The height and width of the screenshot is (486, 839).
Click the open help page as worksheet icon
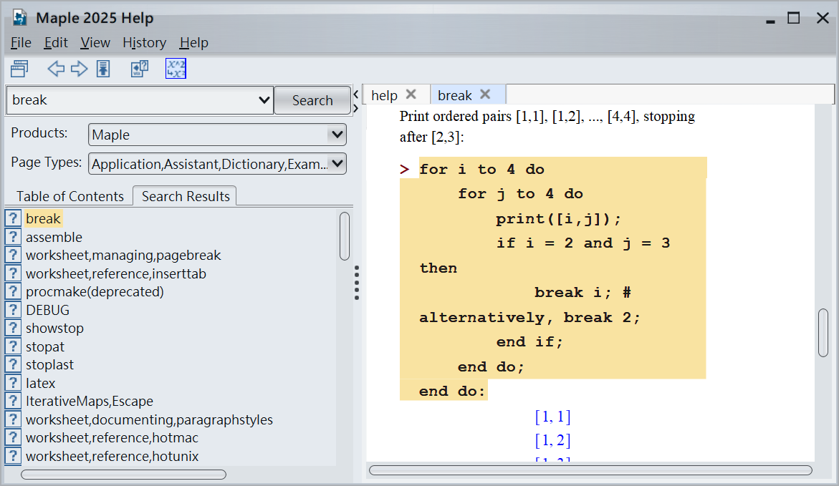tap(139, 69)
